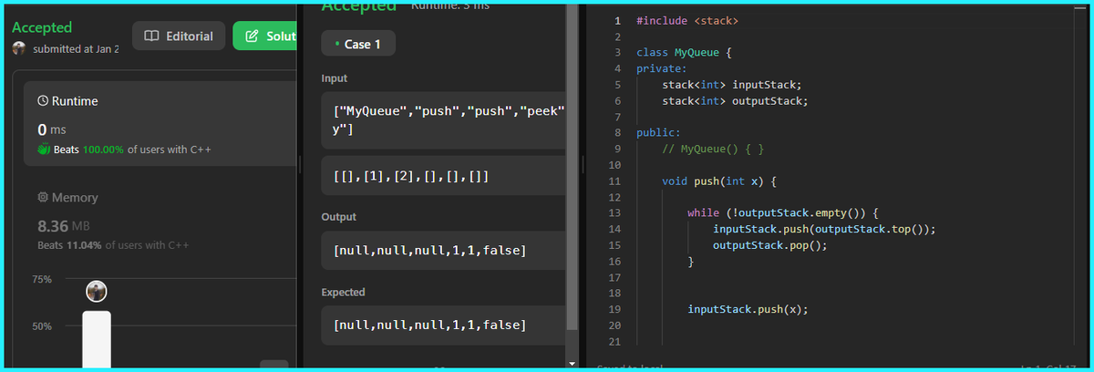1094x372 pixels.
Task: Click the Runtime stats card
Action: 160,124
